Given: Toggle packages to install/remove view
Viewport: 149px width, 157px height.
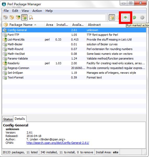Looking at the screenshot, I should 24,17.
